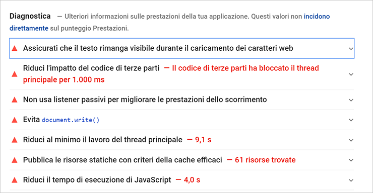Click the red triangle beside JavaScript execution time audit
The height and width of the screenshot is (193, 373).
(x=15, y=180)
